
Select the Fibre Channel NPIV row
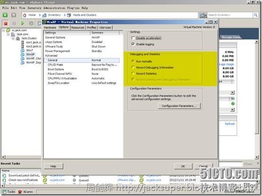(82, 74)
